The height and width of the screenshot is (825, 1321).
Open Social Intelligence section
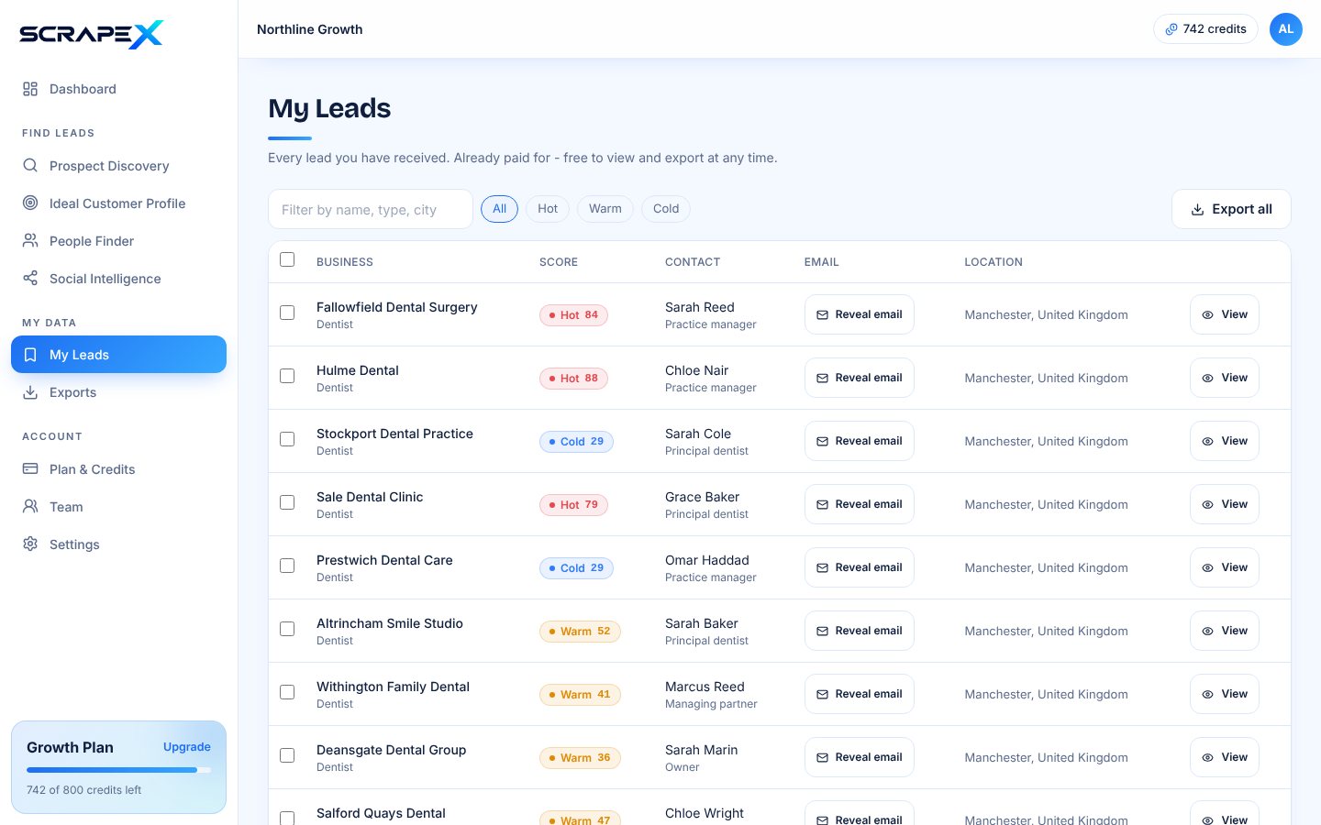(118, 279)
